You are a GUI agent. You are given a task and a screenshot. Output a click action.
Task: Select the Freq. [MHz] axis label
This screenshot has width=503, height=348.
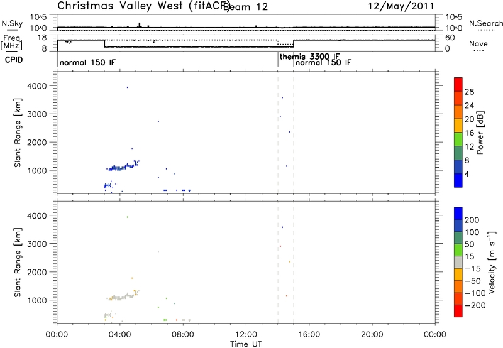click(11, 42)
